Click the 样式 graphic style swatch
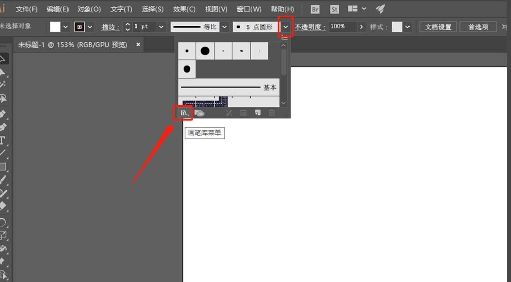Image resolution: width=511 pixels, height=282 pixels. [397, 27]
